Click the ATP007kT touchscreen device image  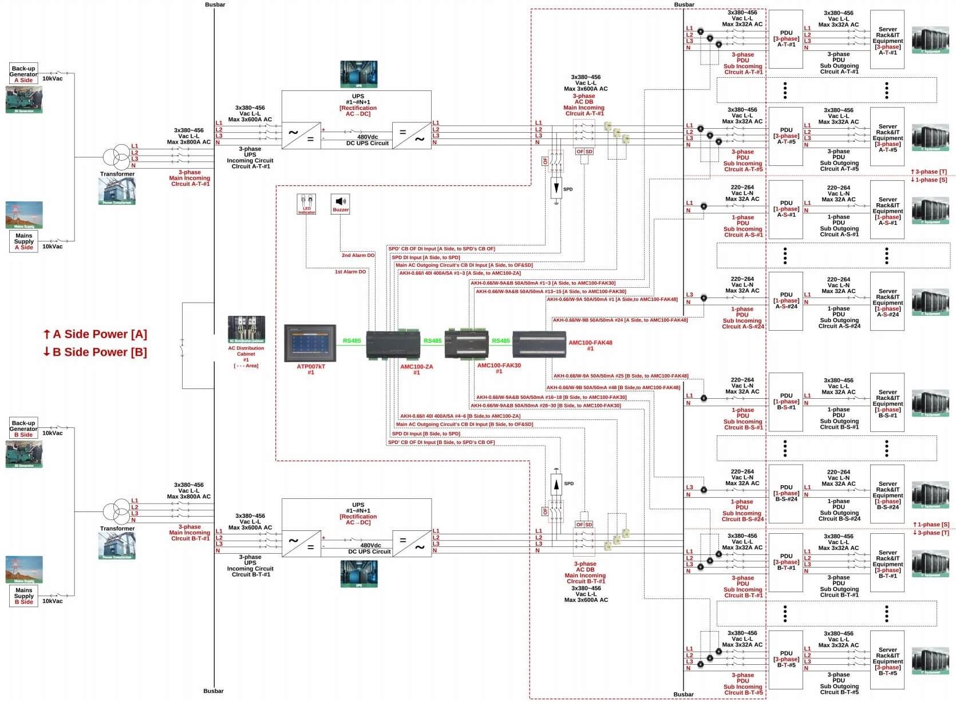click(311, 343)
